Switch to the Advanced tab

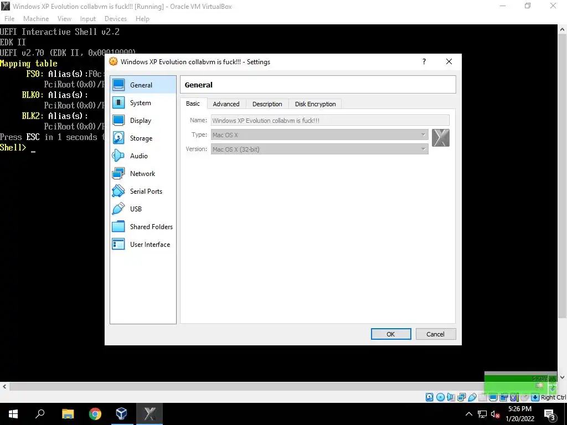226,104
